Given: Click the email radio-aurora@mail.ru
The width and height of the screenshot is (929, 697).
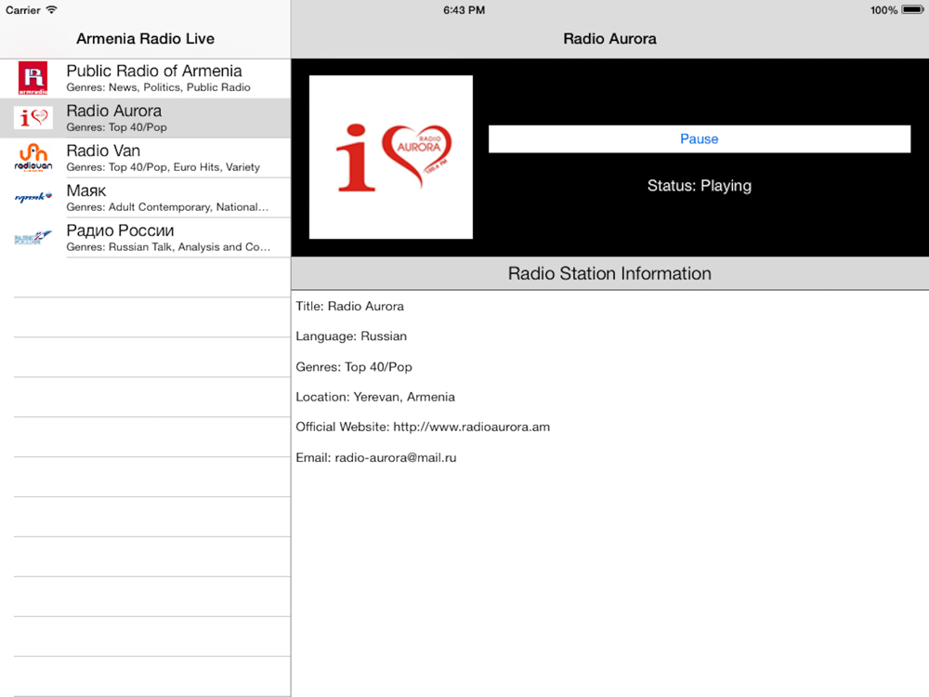Looking at the screenshot, I should tap(396, 457).
